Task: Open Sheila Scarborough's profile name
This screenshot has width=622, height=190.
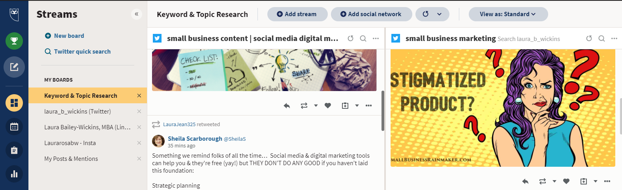Action: pos(195,138)
